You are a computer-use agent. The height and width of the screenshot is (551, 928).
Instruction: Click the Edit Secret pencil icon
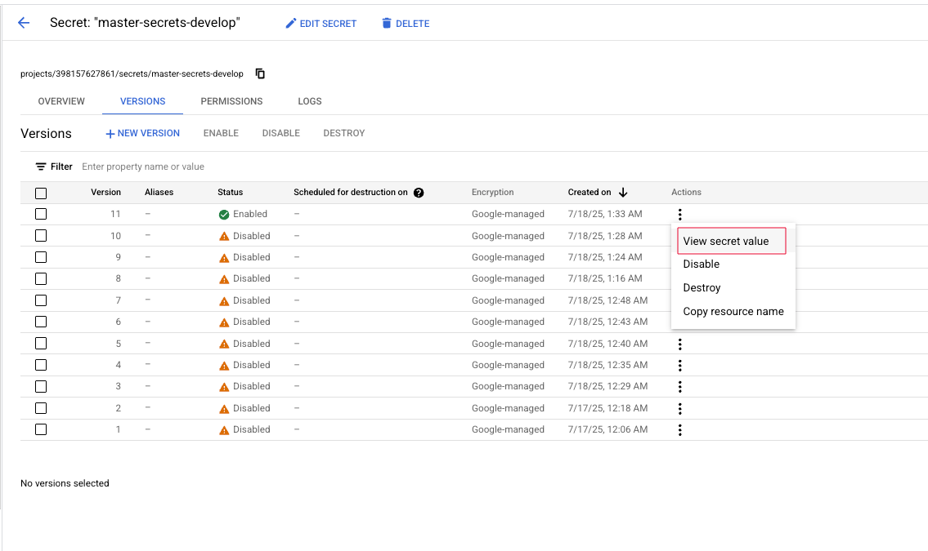click(290, 24)
